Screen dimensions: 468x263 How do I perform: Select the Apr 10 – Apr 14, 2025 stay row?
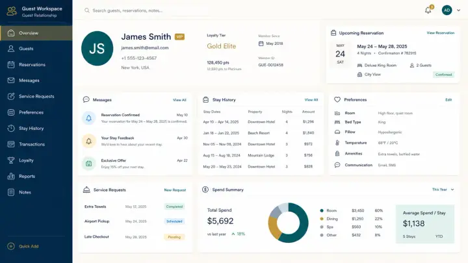click(x=259, y=122)
